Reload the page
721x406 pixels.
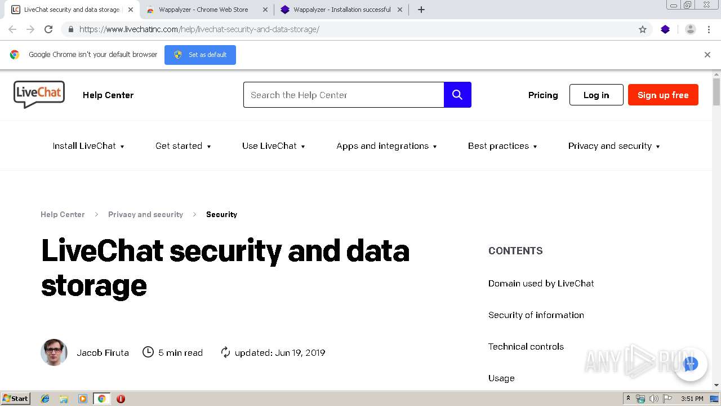point(48,29)
